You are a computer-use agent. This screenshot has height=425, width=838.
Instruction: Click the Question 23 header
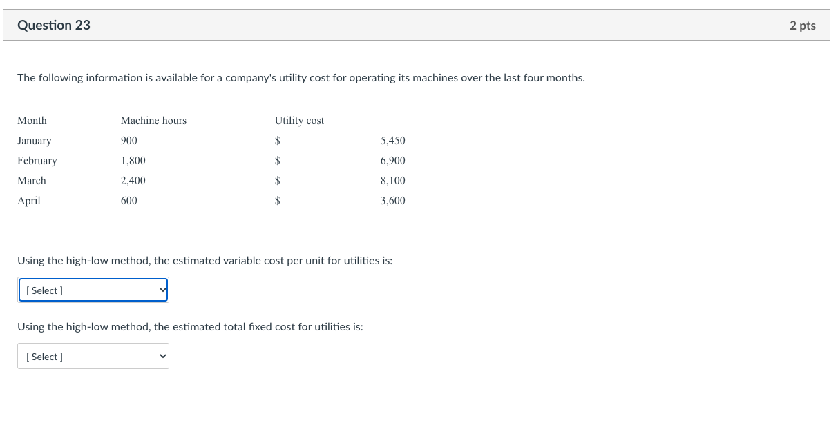point(54,25)
